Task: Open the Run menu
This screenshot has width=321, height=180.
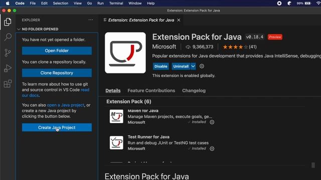Action: (100, 3)
